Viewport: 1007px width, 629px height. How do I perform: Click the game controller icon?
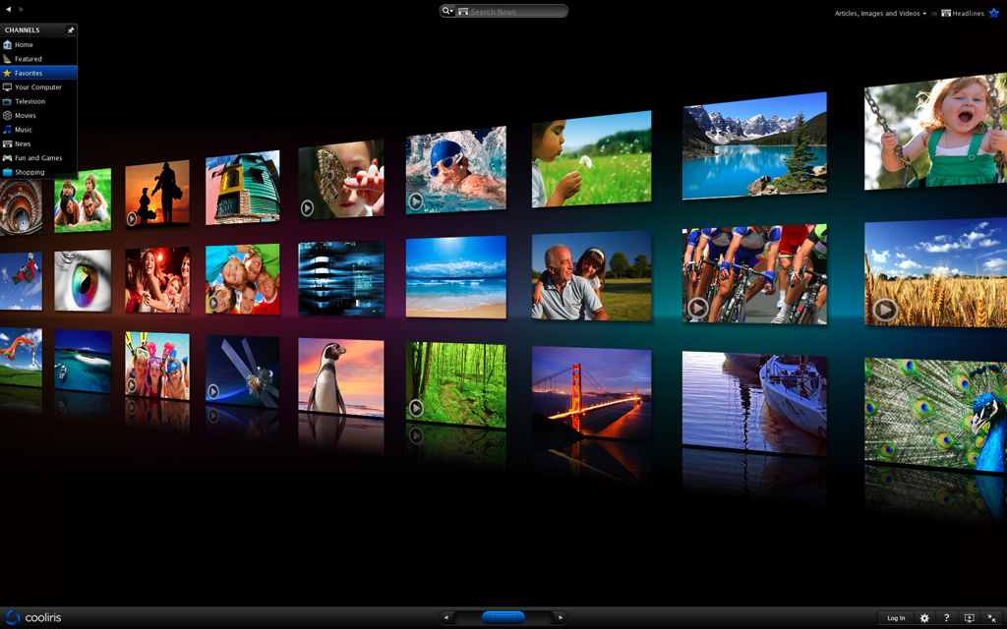click(7, 158)
